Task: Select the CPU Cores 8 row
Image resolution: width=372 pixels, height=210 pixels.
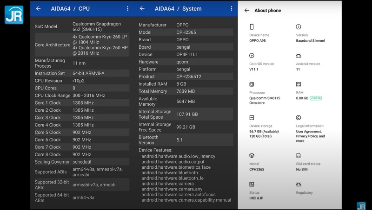Action: click(x=82, y=88)
